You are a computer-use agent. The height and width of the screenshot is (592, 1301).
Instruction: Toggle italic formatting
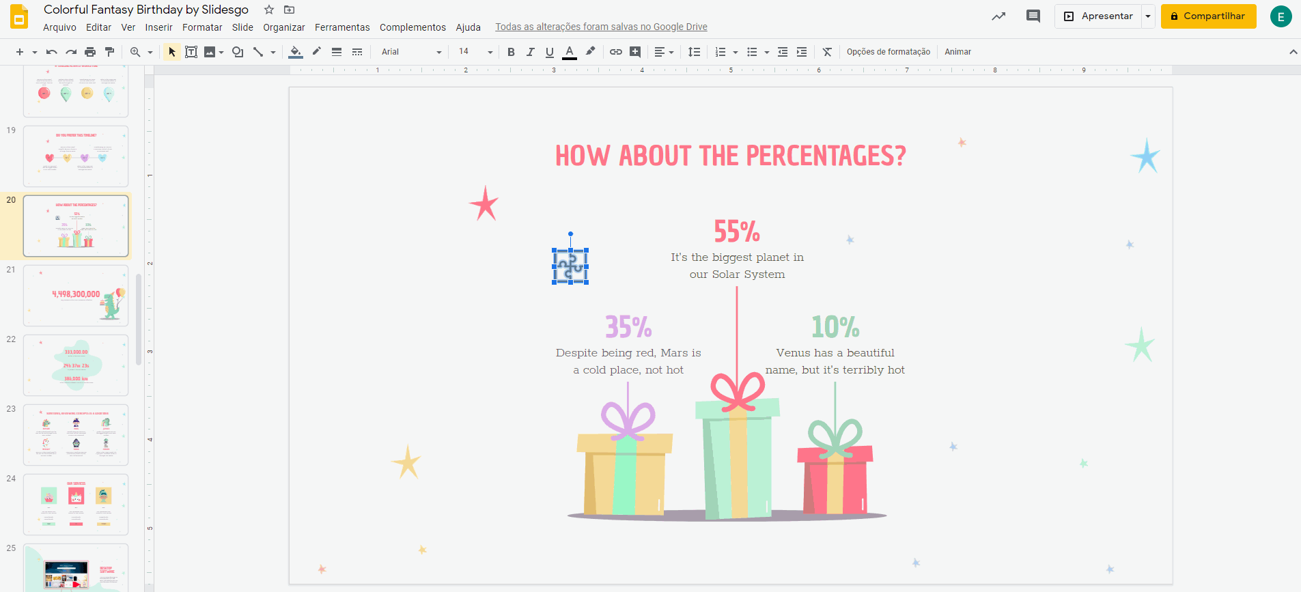click(x=530, y=52)
